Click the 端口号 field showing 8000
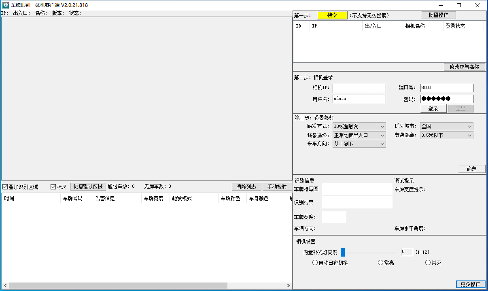The width and height of the screenshot is (488, 291). (447, 88)
